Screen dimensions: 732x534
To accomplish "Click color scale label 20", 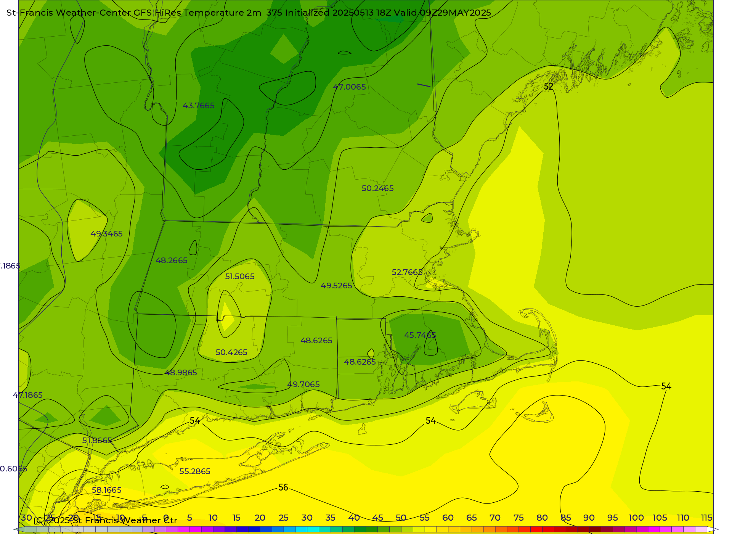I will pyautogui.click(x=260, y=518).
